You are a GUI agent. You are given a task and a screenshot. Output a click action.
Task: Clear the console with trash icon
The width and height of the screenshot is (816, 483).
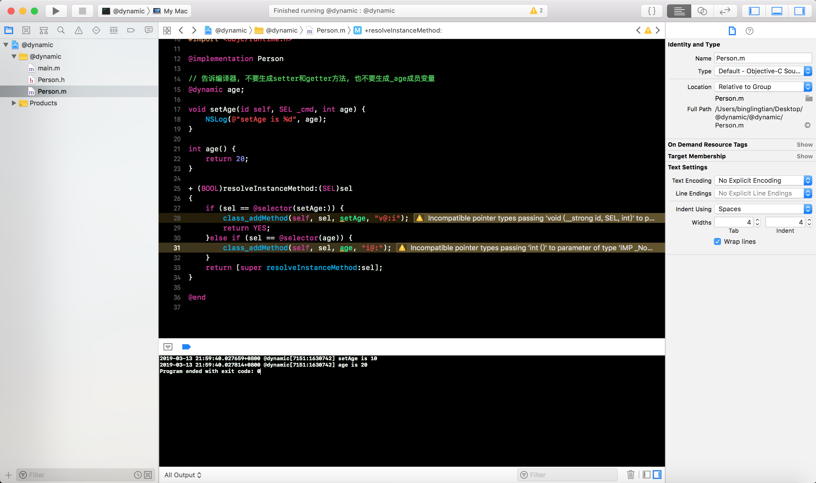630,475
